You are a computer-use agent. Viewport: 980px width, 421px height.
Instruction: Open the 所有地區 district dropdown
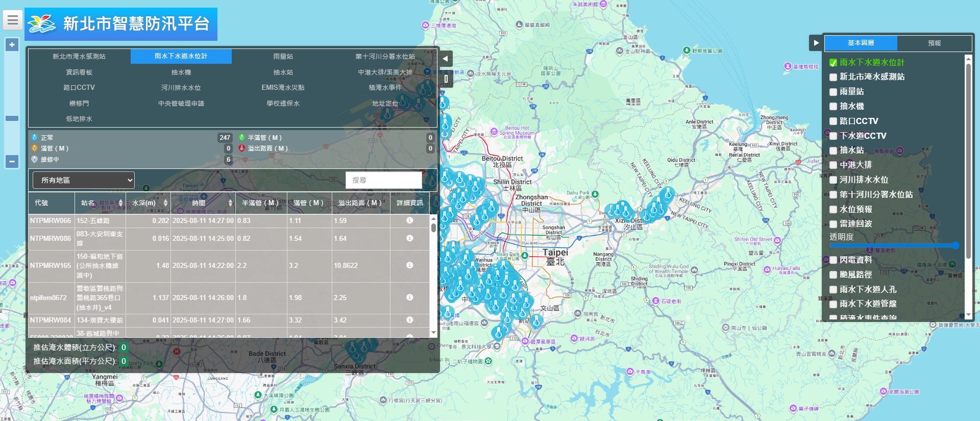84,180
